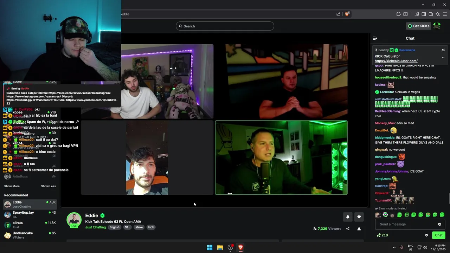Viewport: 450px width, 253px height.
Task: Open the user profile avatar on Kick
Action: 437,26
